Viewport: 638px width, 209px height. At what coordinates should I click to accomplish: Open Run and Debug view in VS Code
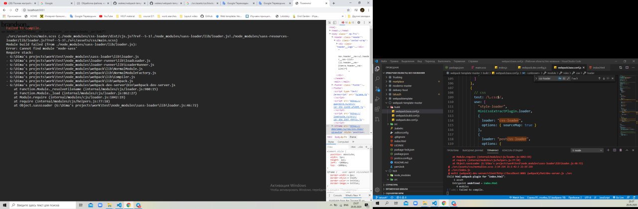377,99
